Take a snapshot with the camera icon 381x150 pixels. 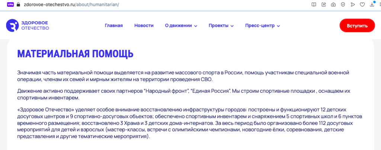click(333, 5)
